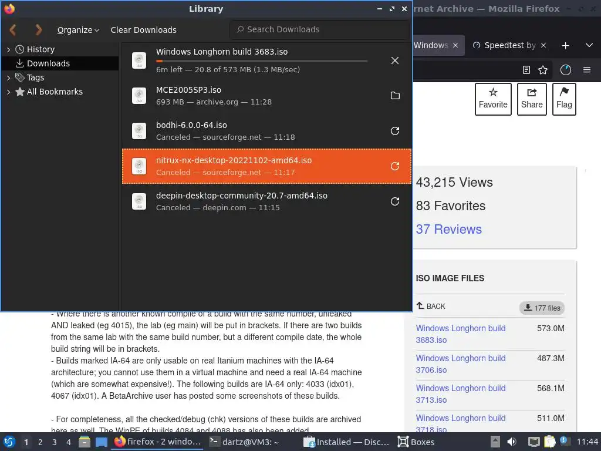The height and width of the screenshot is (451, 601).
Task: Select All Bookmarks in the Library sidebar
Action: click(x=55, y=92)
